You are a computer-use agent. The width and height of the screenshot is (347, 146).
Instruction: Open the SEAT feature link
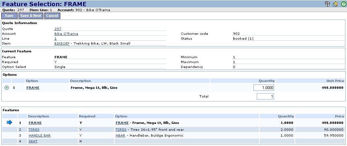(33, 141)
